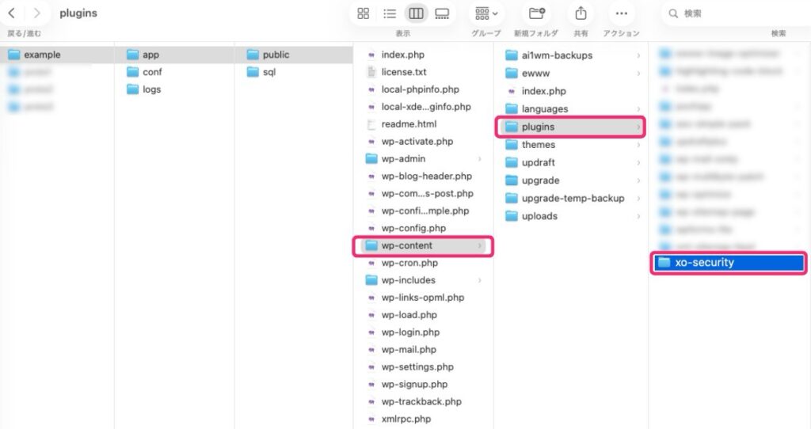811x429 pixels.
Task: Open the languages folder
Action: [x=545, y=109]
